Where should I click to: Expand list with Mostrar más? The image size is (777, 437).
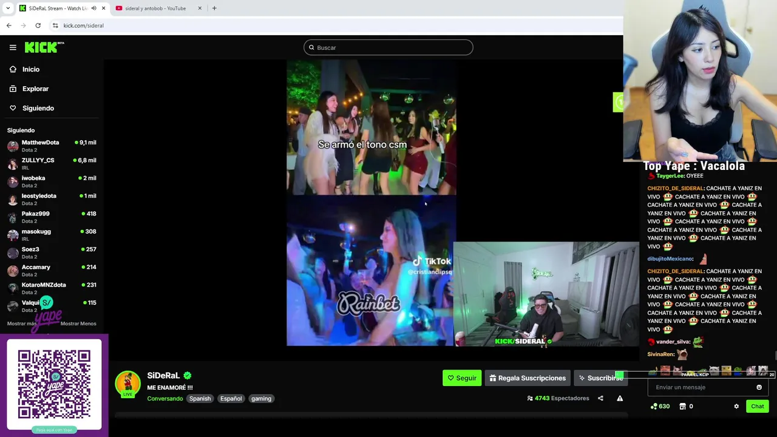click(22, 324)
